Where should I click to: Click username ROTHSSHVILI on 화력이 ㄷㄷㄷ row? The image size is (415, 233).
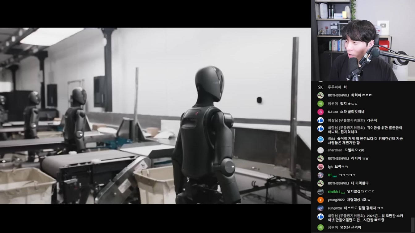click(x=338, y=96)
